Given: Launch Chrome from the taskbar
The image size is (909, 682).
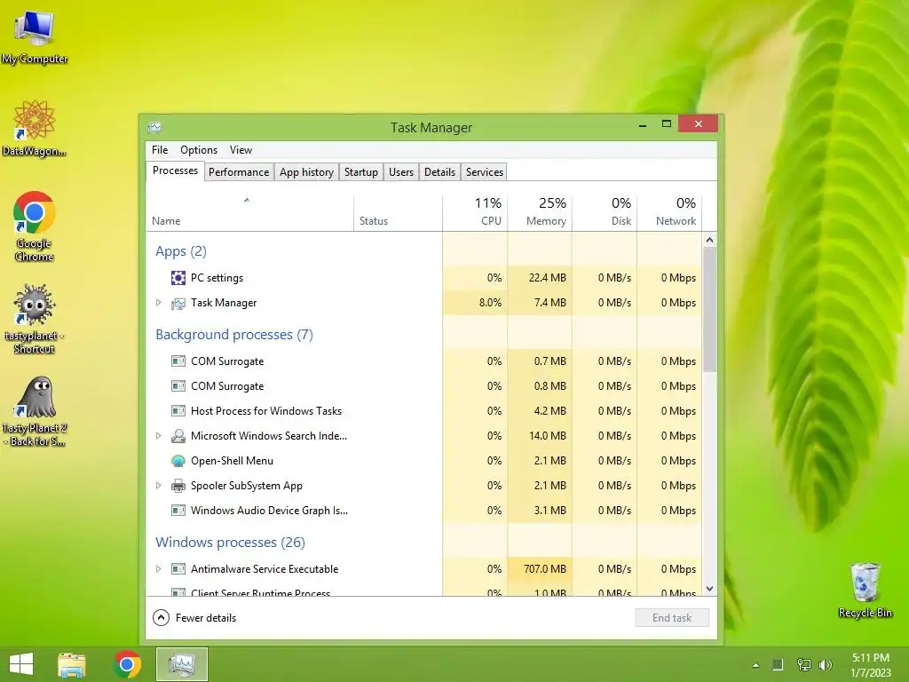Looking at the screenshot, I should 127,664.
